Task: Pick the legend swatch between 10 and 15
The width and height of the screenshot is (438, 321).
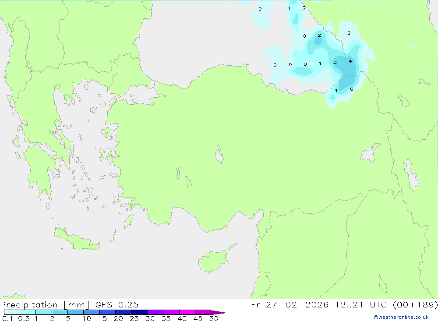Action: coord(92,312)
